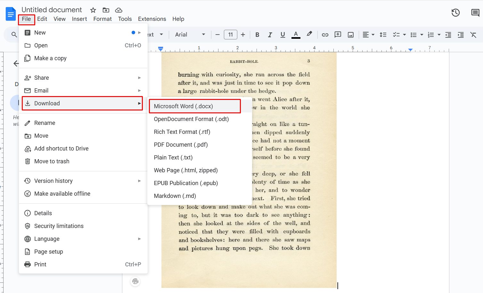This screenshot has height=293, width=483.
Task: Increase font size with plus
Action: pyautogui.click(x=243, y=35)
